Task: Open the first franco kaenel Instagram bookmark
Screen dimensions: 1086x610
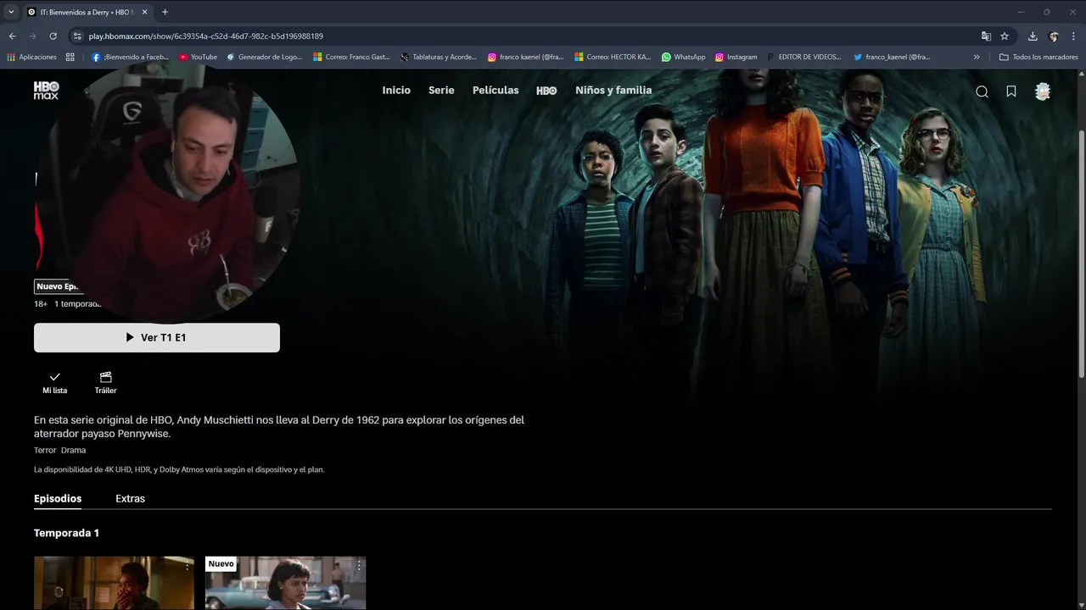Action: pos(525,57)
